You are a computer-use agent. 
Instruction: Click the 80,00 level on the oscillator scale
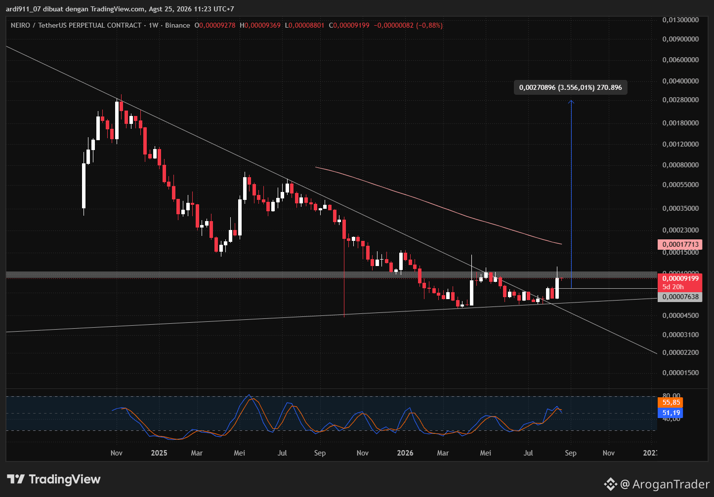coord(672,396)
